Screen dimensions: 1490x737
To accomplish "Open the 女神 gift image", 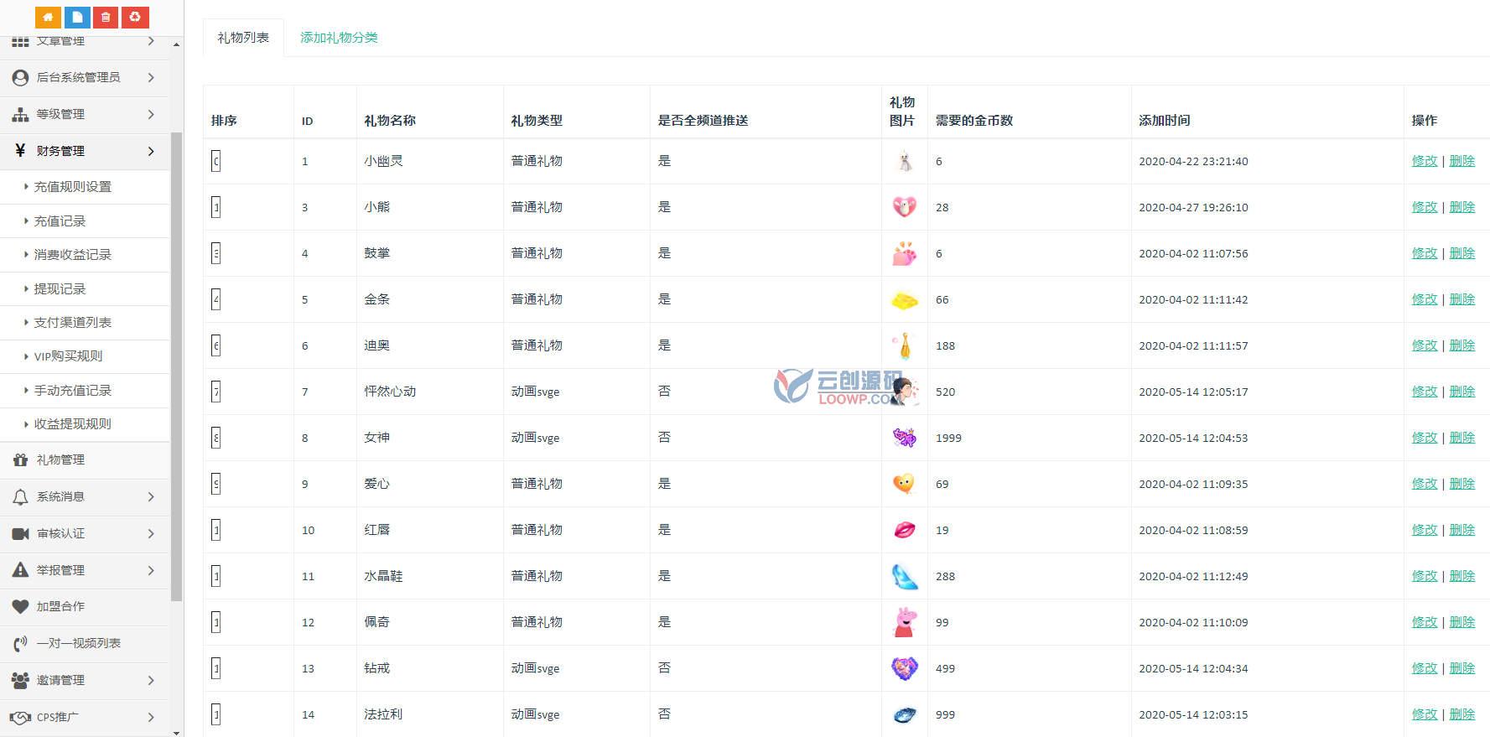I will (x=905, y=437).
